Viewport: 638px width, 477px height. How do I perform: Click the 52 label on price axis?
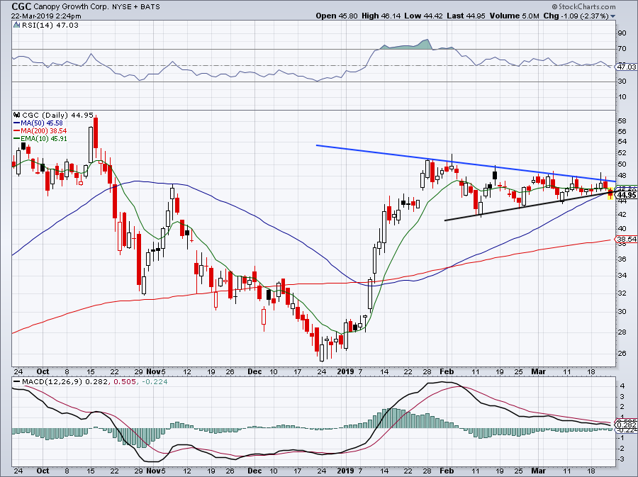pos(622,153)
